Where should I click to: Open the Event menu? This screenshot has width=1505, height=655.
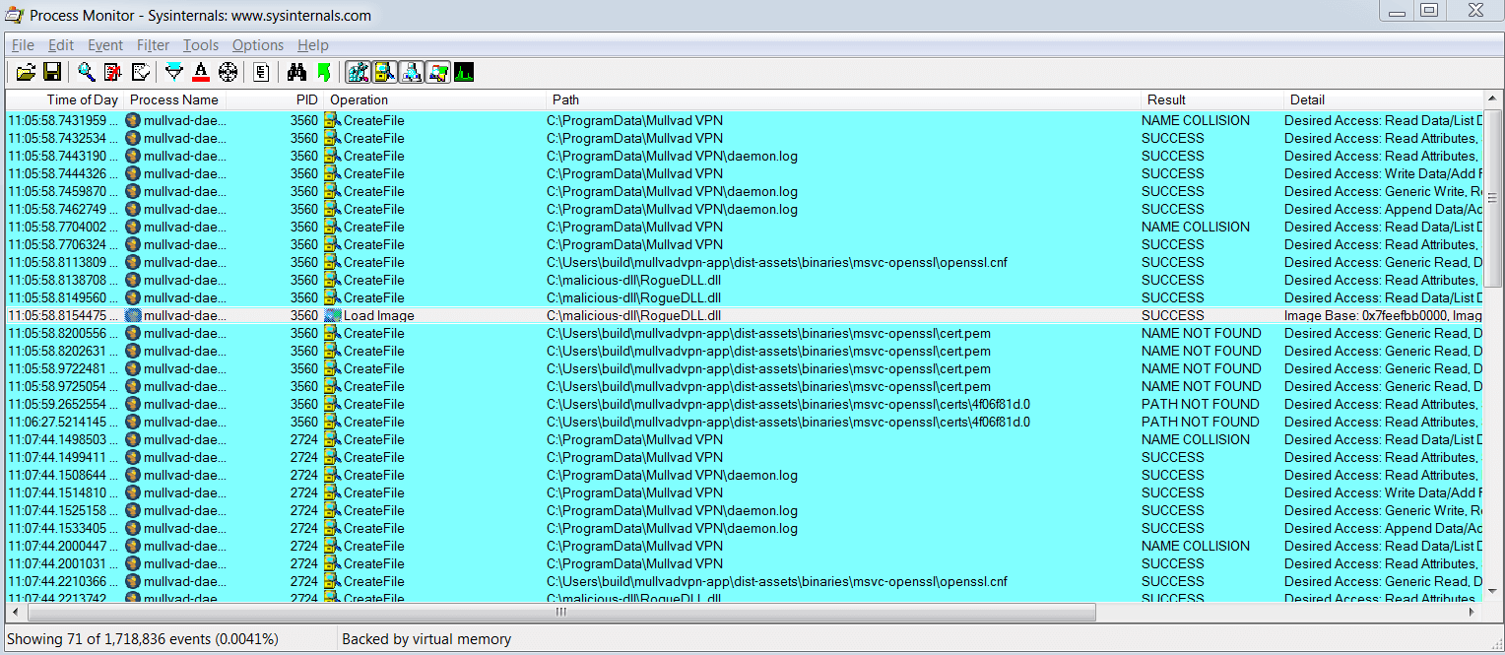[105, 45]
